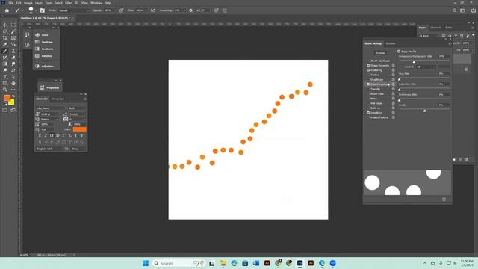Open File Explorer from taskbar
Screen dimensions: 478x269
tap(223, 263)
